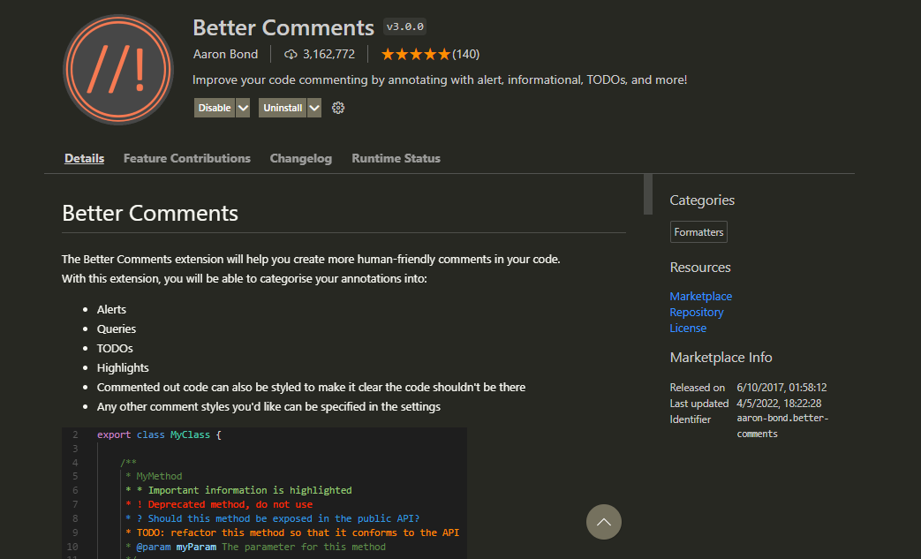This screenshot has height=559, width=921.
Task: Open the extension settings gear icon
Action: tap(338, 107)
